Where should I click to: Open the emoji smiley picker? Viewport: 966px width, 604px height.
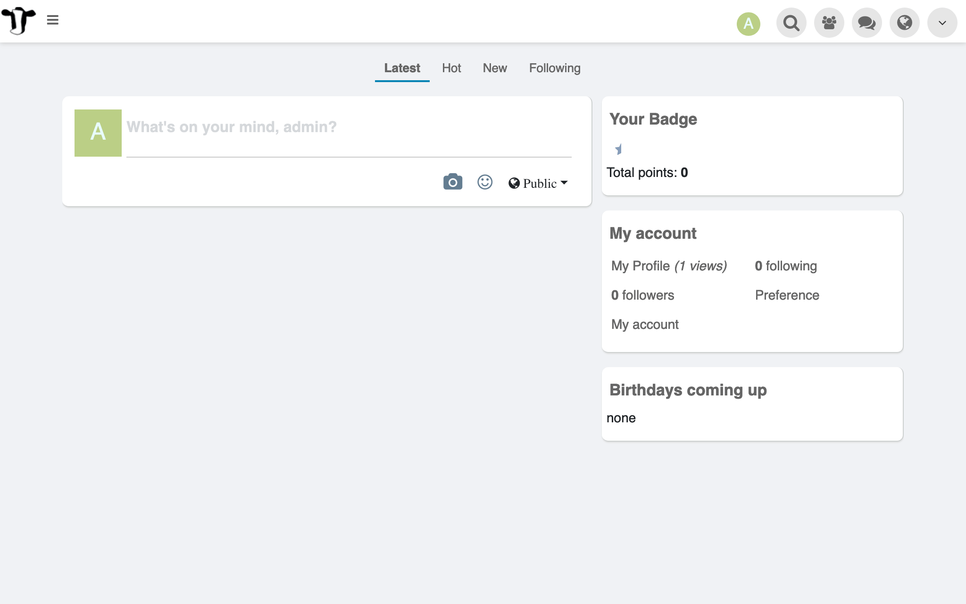[484, 182]
